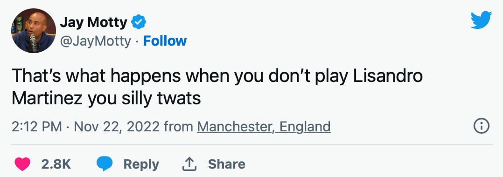View the 2.8K likes count
503x177 pixels.
click(x=56, y=164)
